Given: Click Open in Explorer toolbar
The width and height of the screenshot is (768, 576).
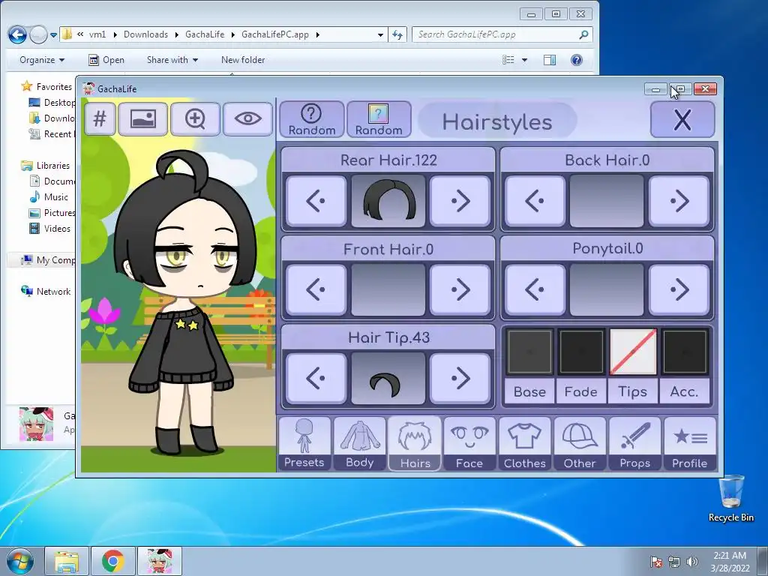Looking at the screenshot, I should tap(106, 60).
